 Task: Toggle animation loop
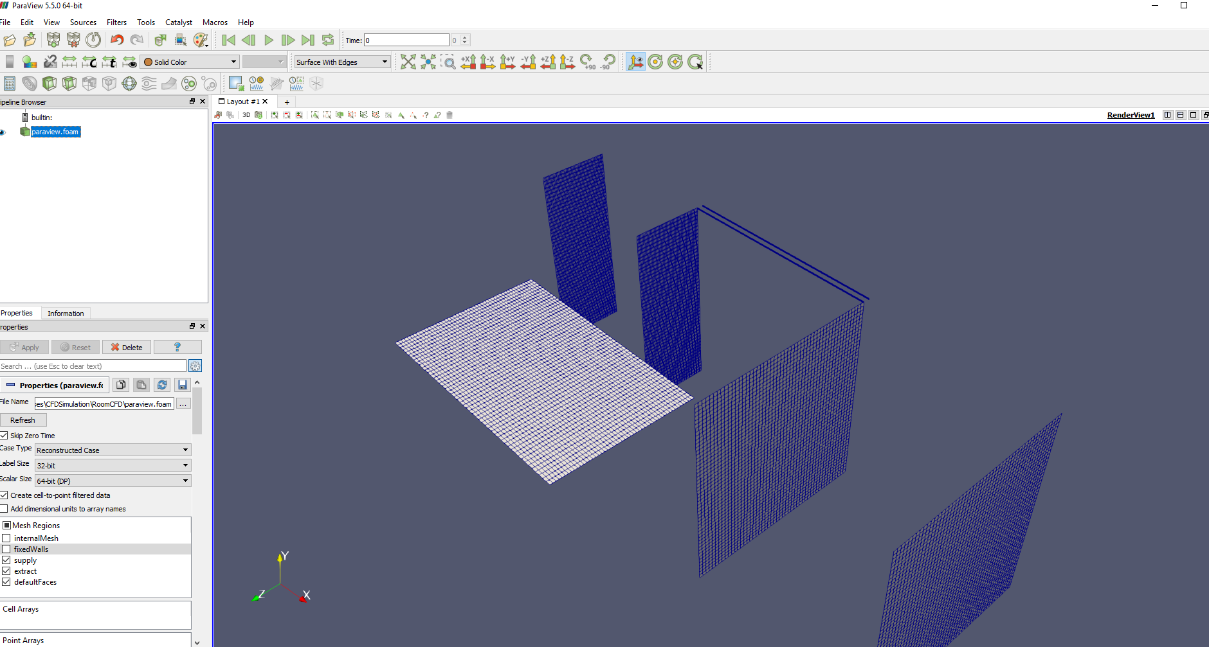click(x=328, y=40)
